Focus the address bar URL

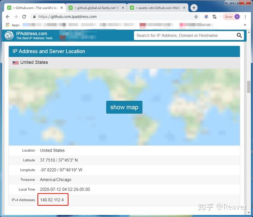click(67, 17)
